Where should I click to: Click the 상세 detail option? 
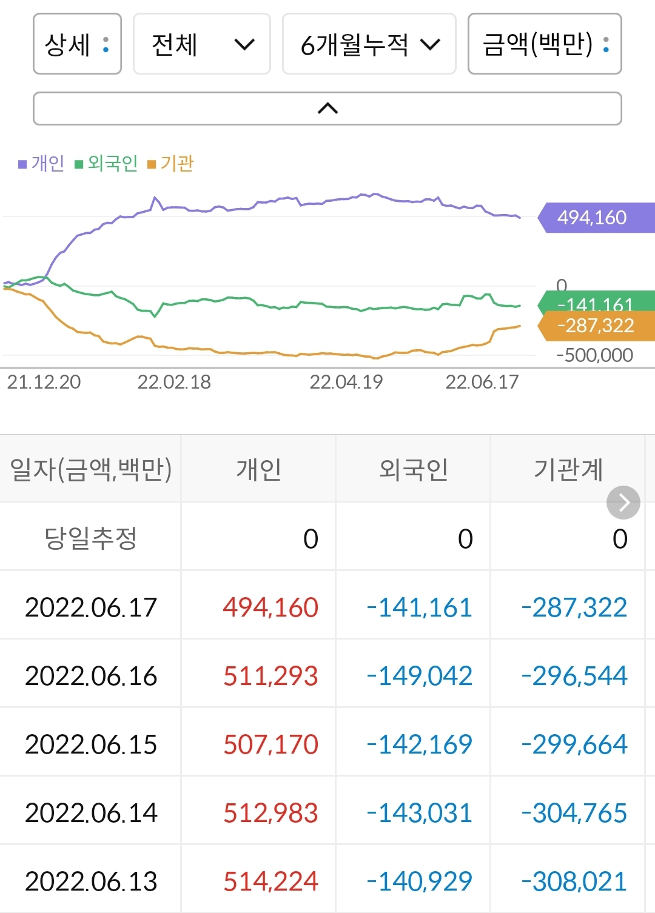(77, 44)
